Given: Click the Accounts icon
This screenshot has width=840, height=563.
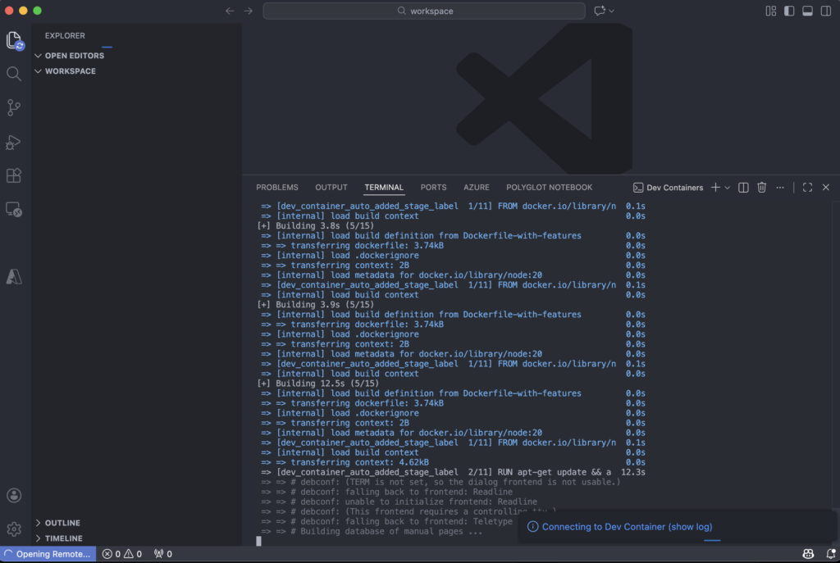Looking at the screenshot, I should (14, 496).
